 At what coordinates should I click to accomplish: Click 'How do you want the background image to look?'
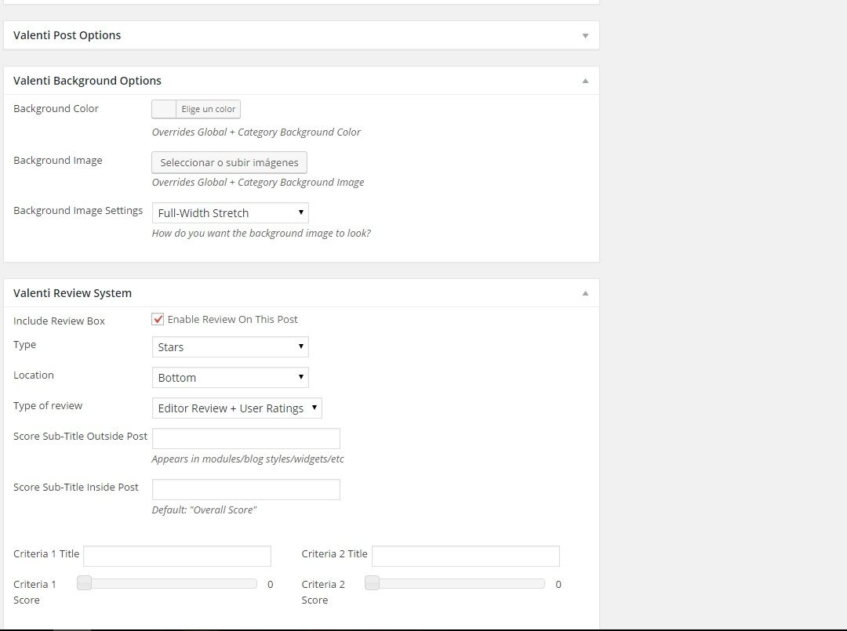coord(261,233)
